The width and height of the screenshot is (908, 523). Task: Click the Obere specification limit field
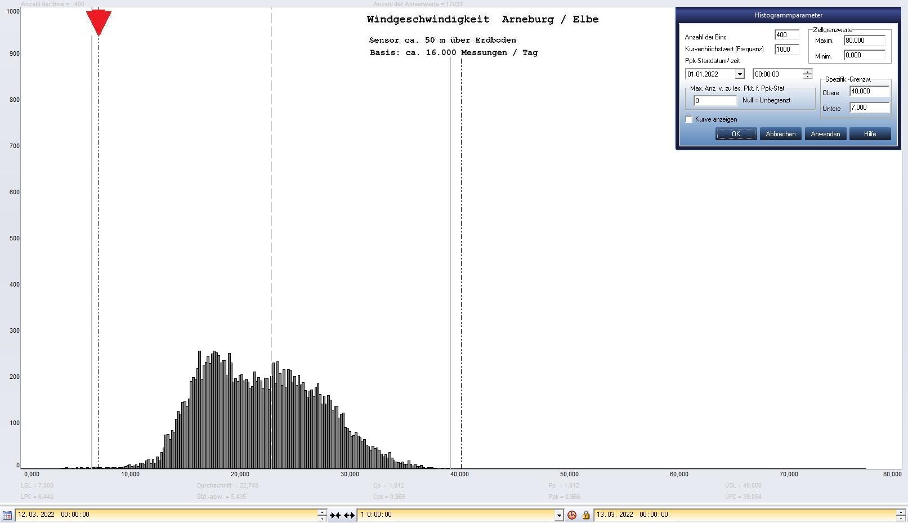click(x=870, y=91)
